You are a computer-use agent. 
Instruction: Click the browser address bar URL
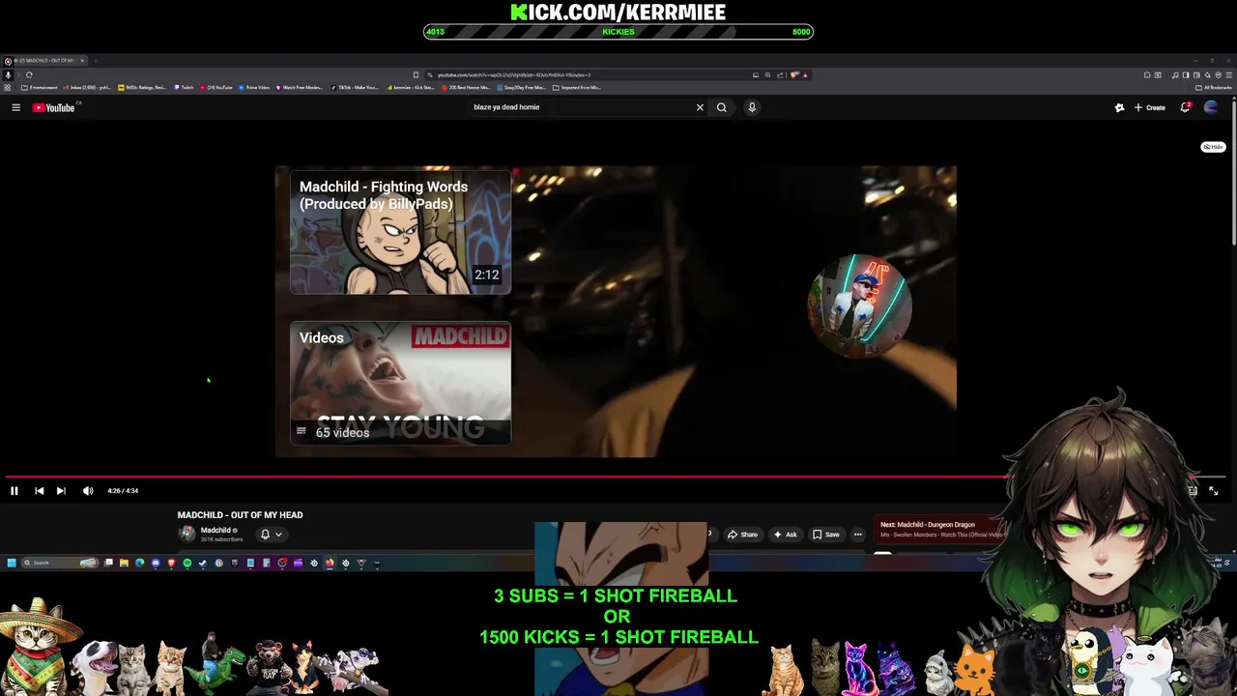tap(513, 74)
